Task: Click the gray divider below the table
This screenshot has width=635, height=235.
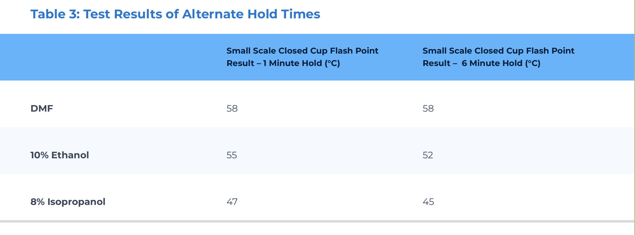Action: pos(317,221)
